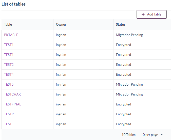Click the TEST5 table name
This screenshot has width=173, height=140.
pos(9,84)
